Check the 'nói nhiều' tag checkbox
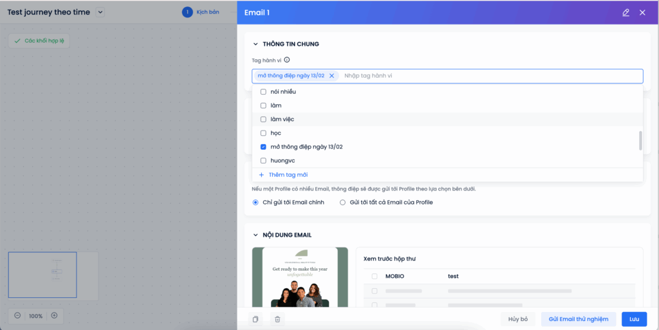 [263, 91]
